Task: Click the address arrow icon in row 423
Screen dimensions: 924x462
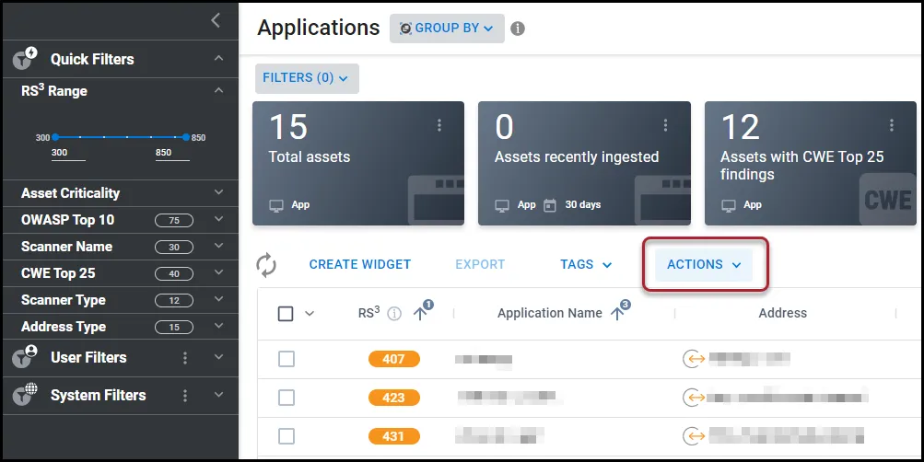Action: pos(694,398)
